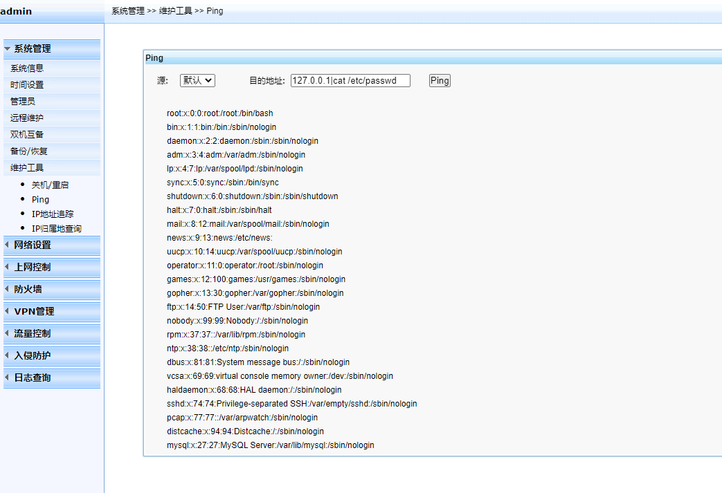
Task: Open the 系统信息 menu item
Action: point(51,68)
